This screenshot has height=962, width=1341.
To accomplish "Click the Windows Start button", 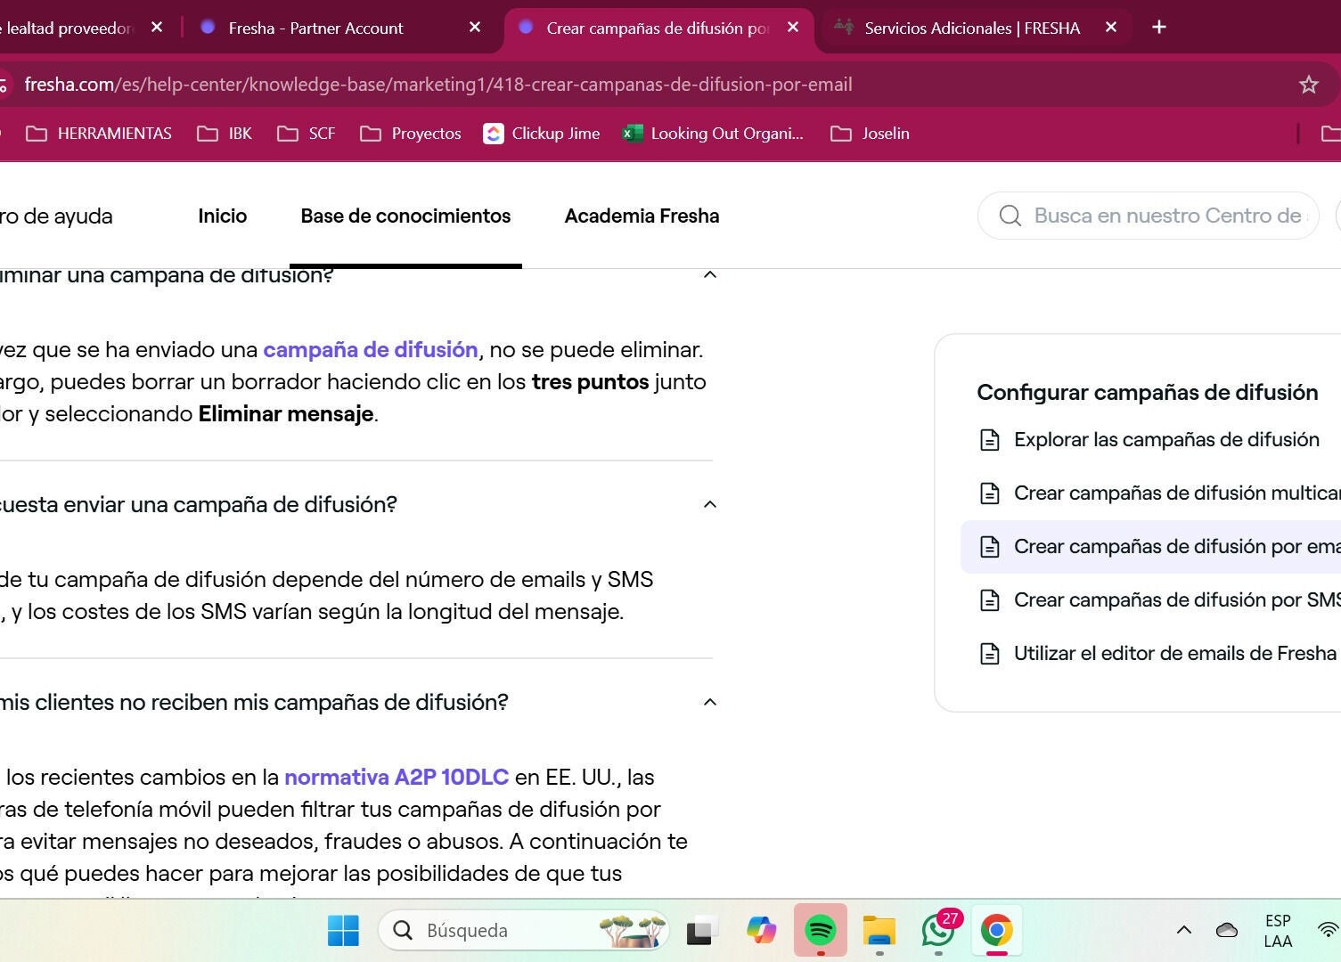I will (x=343, y=930).
